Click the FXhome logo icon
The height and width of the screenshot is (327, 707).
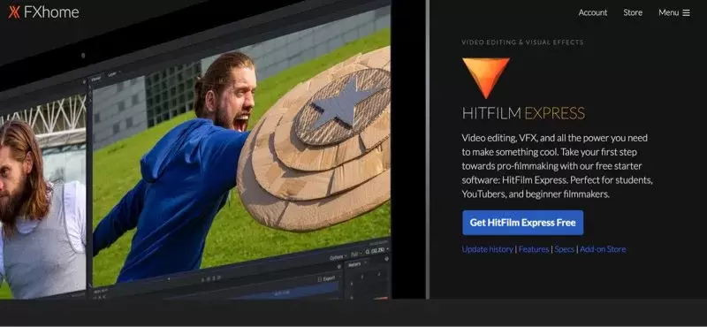tap(14, 12)
